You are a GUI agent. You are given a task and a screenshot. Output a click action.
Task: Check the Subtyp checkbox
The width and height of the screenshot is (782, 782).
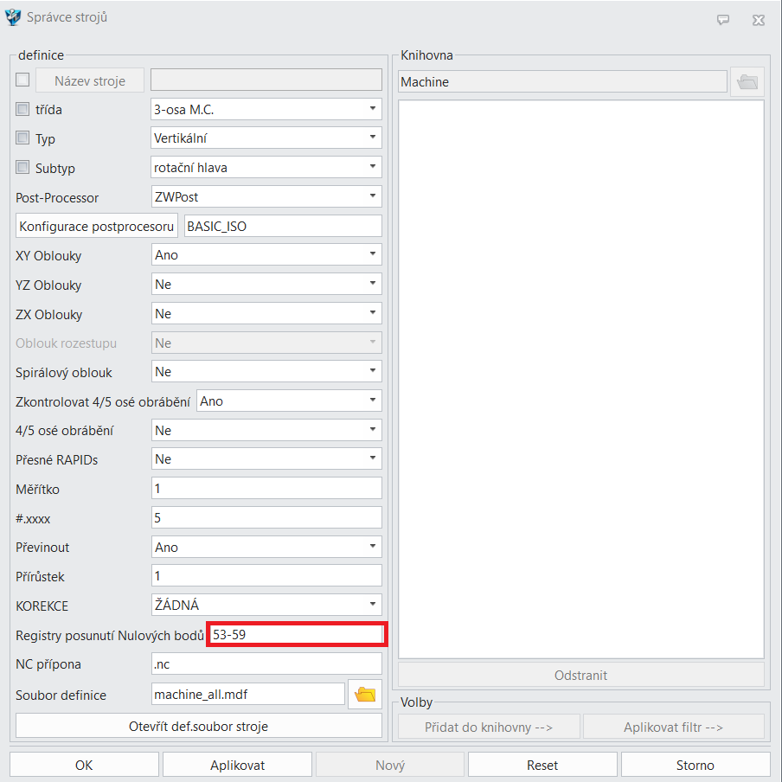coord(22,167)
